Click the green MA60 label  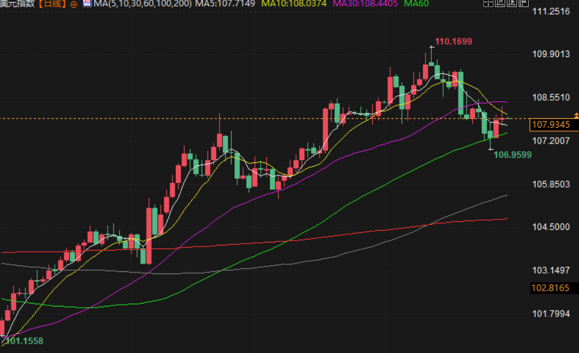416,4
